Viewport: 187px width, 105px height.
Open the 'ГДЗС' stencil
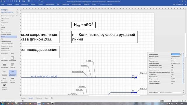click(x=2, y=20)
